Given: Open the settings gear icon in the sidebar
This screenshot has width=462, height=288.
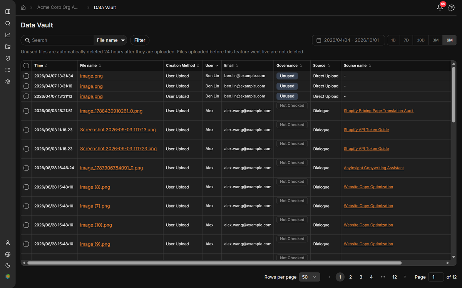Looking at the screenshot, I should (x=8, y=82).
